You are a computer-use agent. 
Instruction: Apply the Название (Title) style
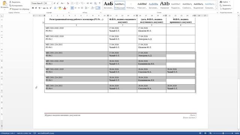165,5
